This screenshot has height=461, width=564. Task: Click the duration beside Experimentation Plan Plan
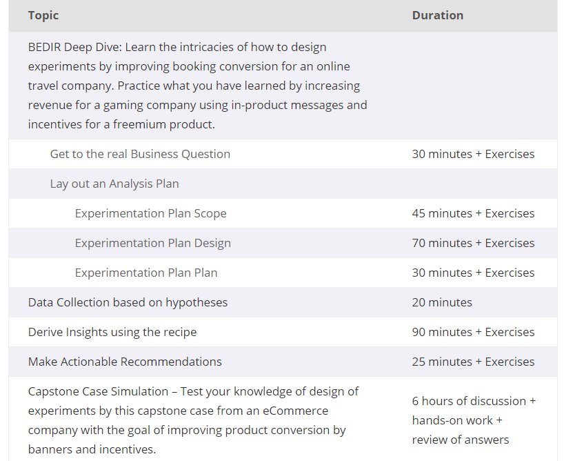[x=474, y=273]
